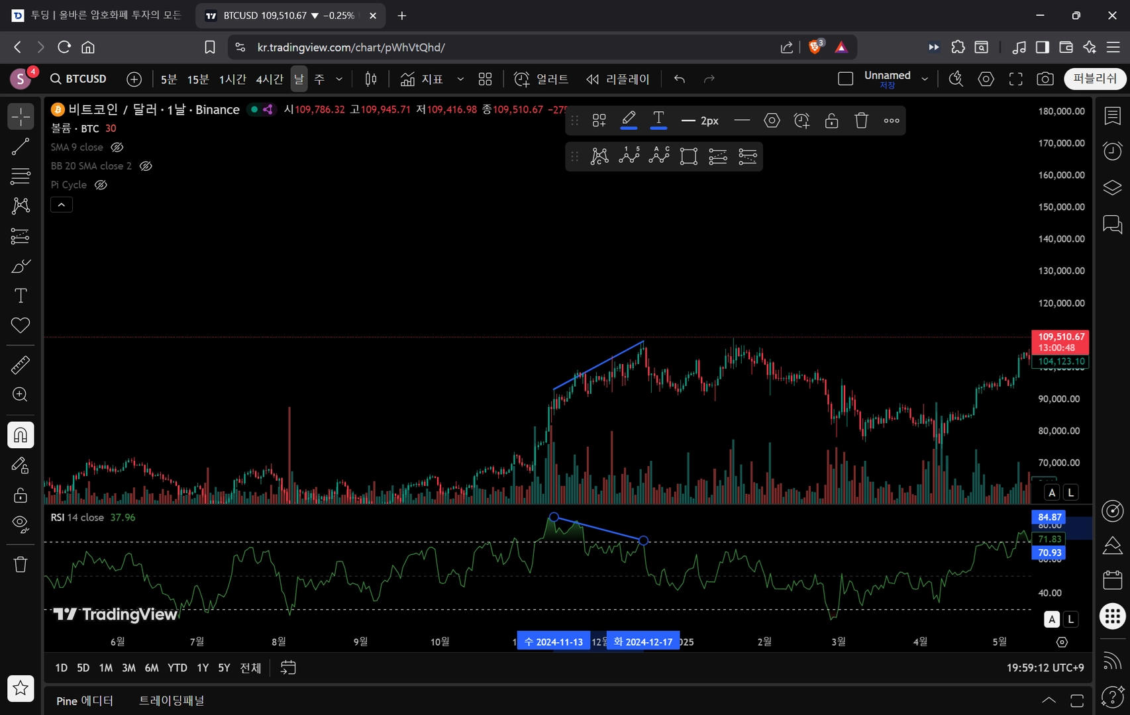The width and height of the screenshot is (1130, 715).
Task: Click the magnet mode icon
Action: tap(21, 435)
